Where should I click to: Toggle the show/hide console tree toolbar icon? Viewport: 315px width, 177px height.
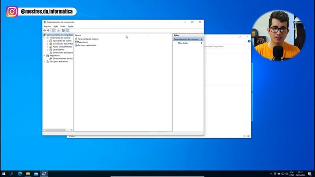click(54, 30)
